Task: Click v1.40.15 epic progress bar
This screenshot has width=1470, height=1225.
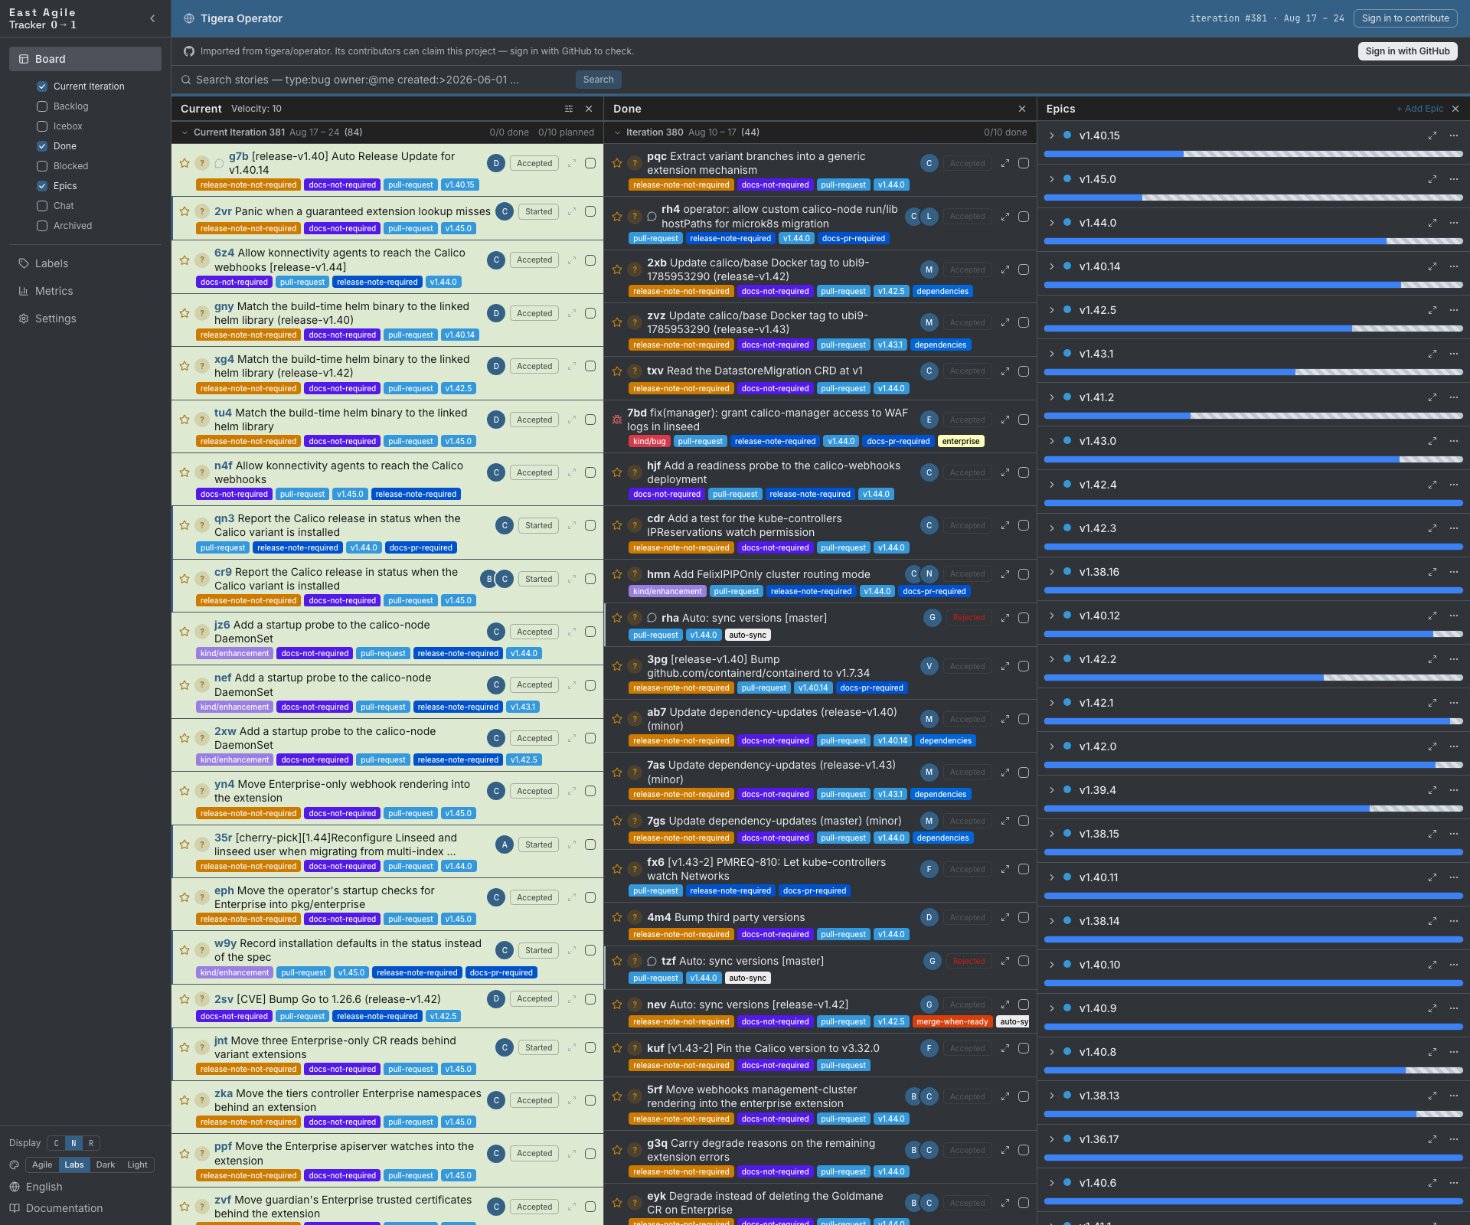Action: pos(1253,154)
